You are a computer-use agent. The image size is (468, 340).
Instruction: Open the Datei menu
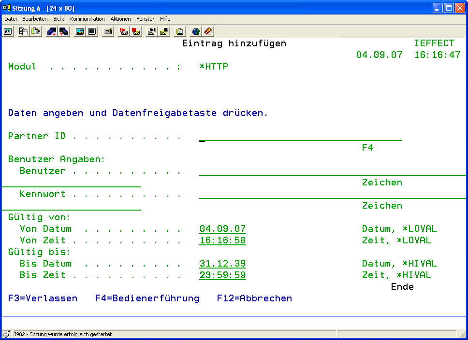click(x=11, y=19)
